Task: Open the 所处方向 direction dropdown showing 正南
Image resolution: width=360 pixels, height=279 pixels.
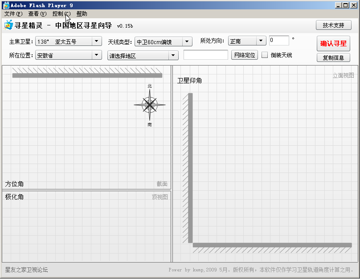Action: pos(262,41)
